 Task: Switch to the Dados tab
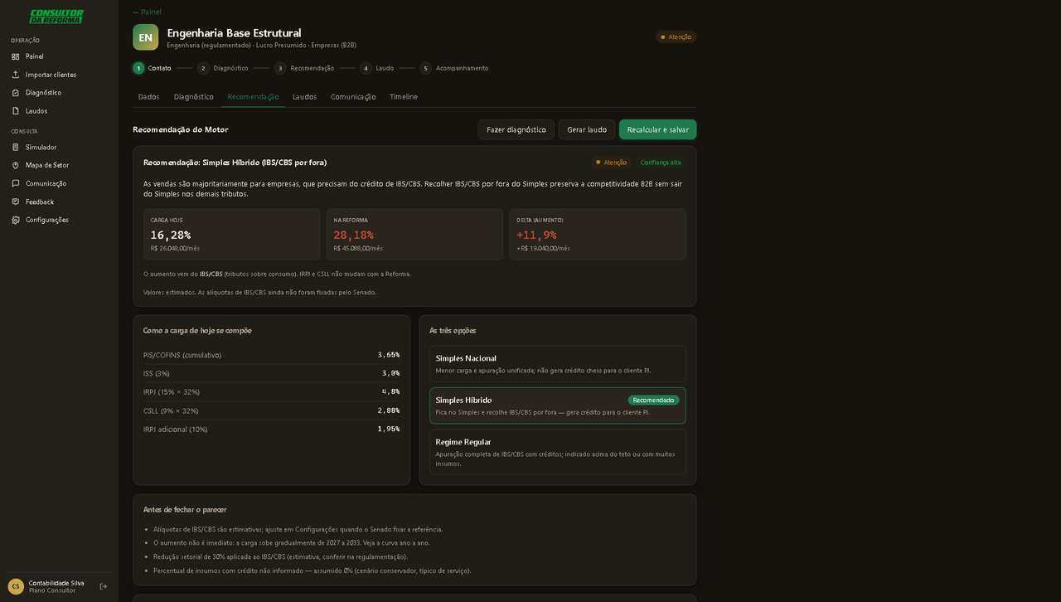[x=148, y=97]
